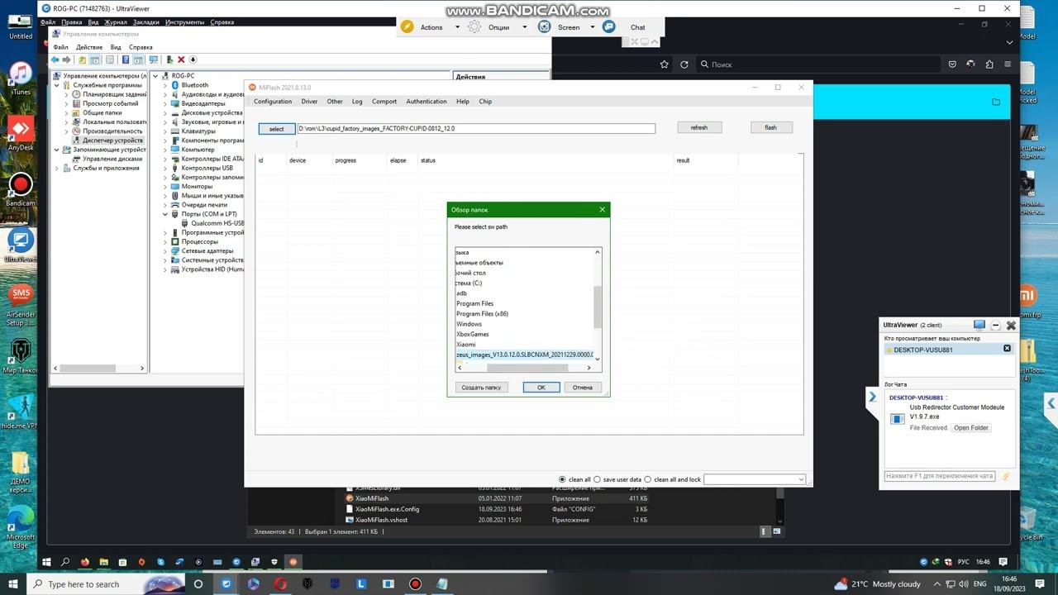1058x595 pixels.
Task: Open UltraViewer Chat
Action: click(637, 27)
